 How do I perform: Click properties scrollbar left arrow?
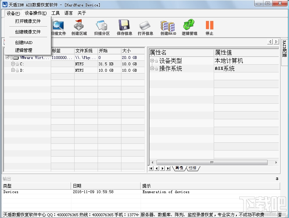[x=152, y=162]
